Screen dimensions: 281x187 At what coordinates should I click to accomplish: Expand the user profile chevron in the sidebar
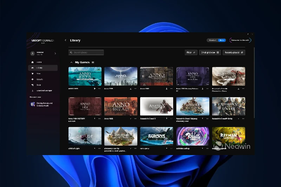(x=55, y=53)
